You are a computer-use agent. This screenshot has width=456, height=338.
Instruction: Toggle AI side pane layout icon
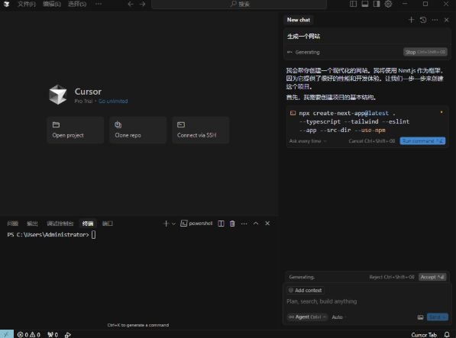(x=377, y=4)
